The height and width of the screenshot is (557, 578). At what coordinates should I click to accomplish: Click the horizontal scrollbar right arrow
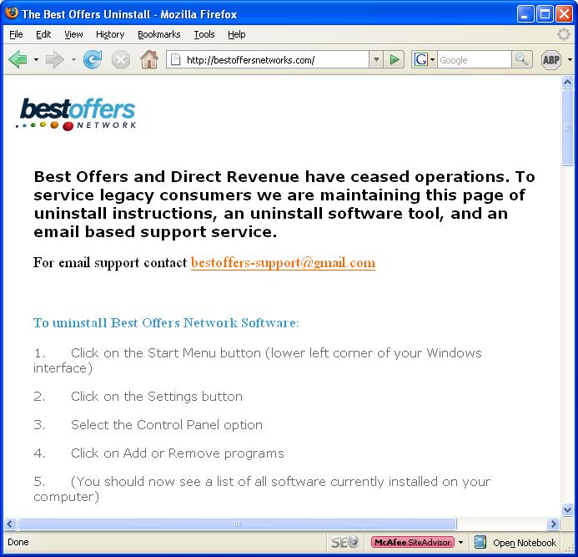pos(553,524)
